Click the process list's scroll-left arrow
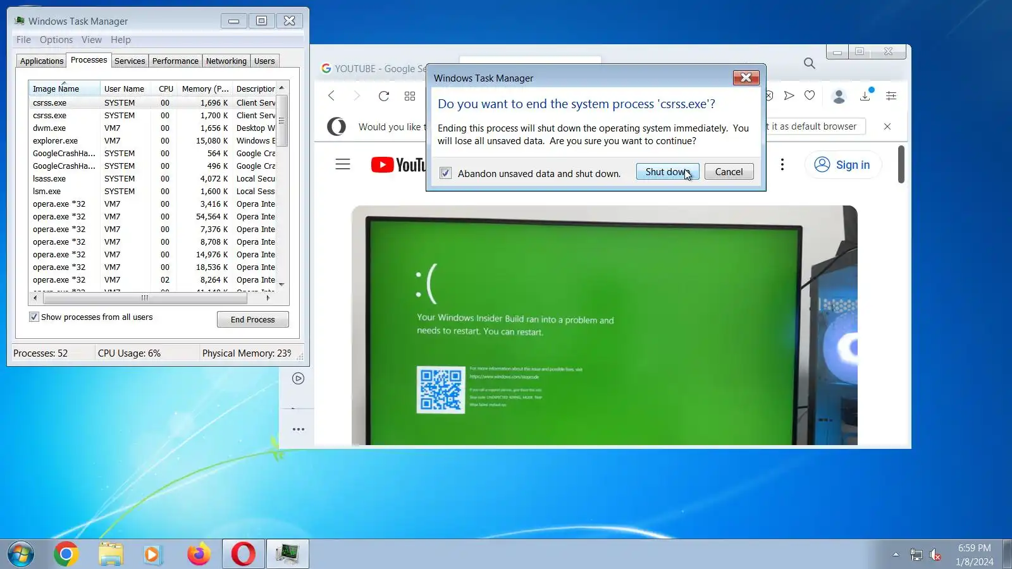The height and width of the screenshot is (569, 1012). 35,298
